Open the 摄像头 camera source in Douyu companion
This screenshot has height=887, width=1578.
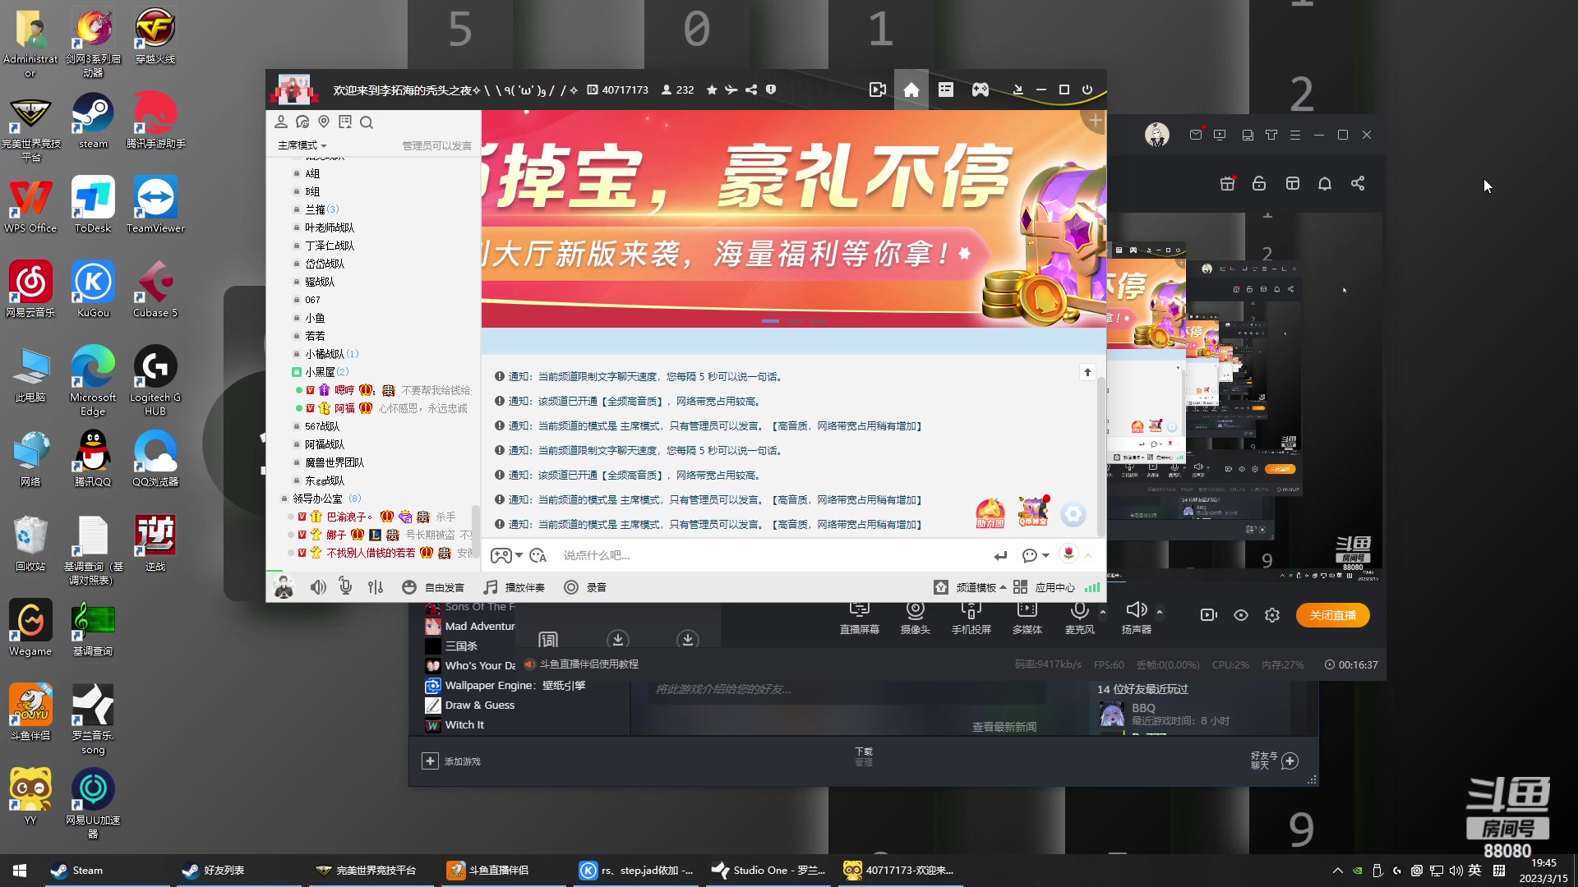pos(915,614)
